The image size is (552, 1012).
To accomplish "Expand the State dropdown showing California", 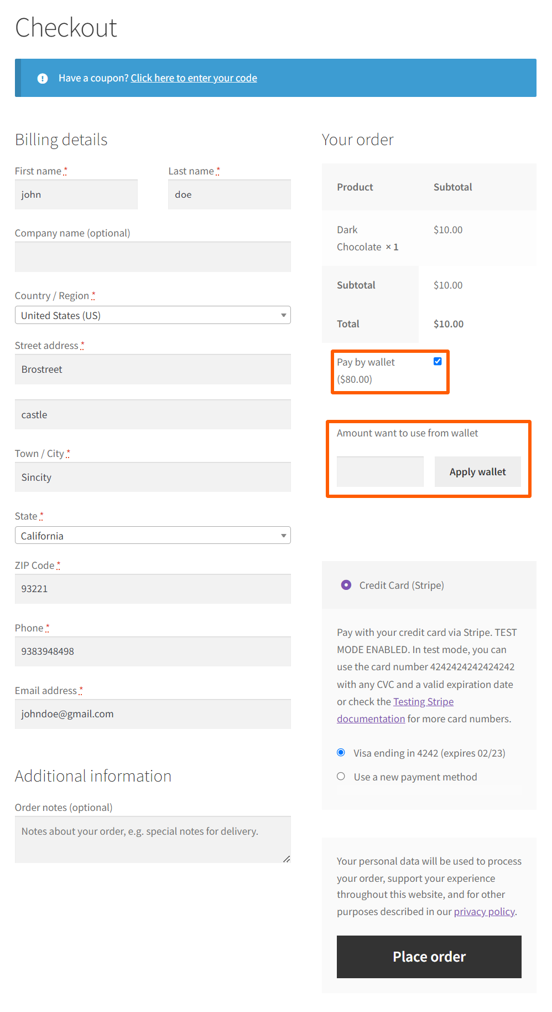I will [153, 536].
